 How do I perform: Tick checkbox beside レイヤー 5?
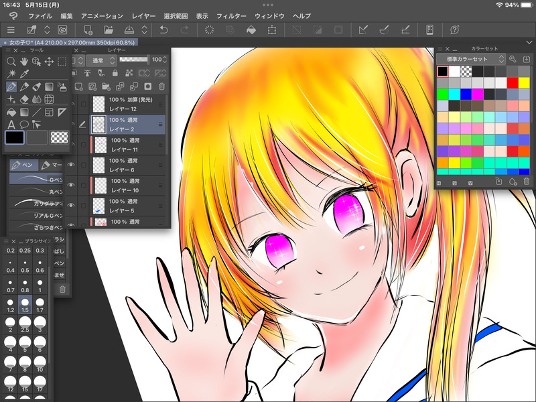coord(83,206)
